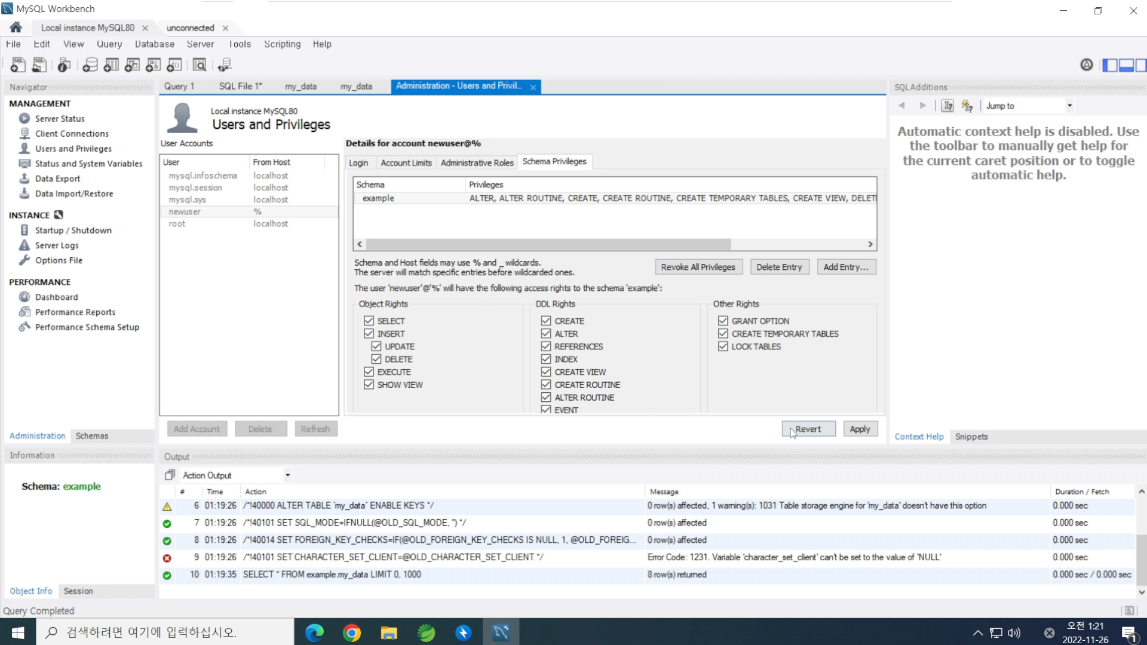Create a new table using toolbar icon
The height and width of the screenshot is (645, 1147).
tap(111, 64)
